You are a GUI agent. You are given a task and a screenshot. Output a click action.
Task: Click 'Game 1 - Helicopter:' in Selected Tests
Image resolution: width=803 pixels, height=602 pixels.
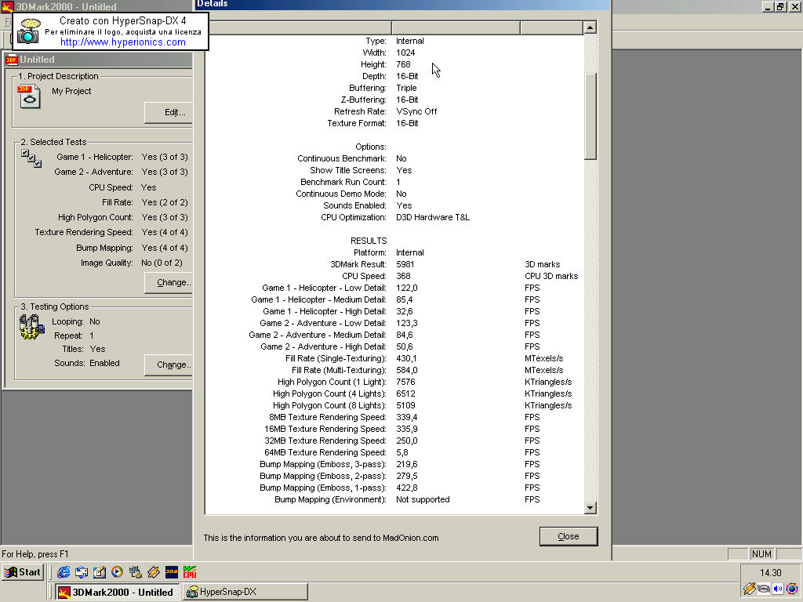click(95, 157)
